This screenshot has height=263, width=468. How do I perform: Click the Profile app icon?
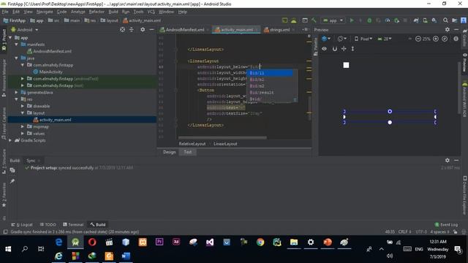click(388, 20)
